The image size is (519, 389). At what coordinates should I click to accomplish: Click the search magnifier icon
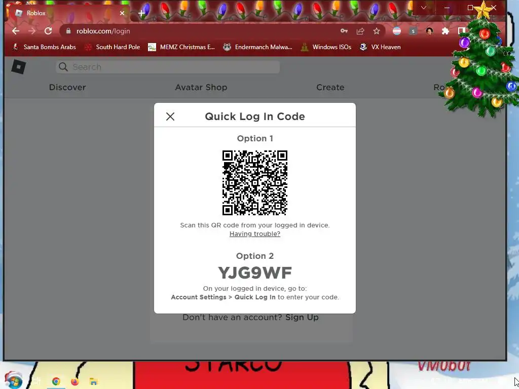(63, 67)
